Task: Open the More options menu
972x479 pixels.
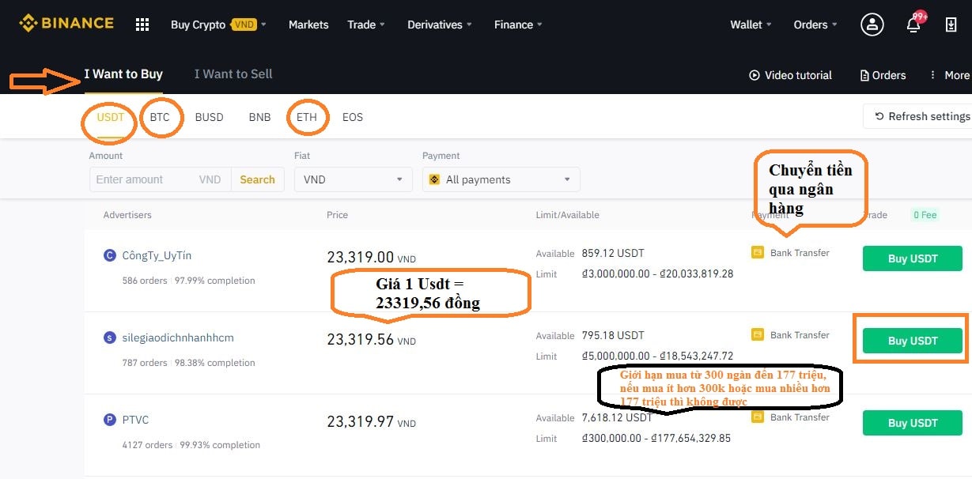Action: tap(949, 75)
